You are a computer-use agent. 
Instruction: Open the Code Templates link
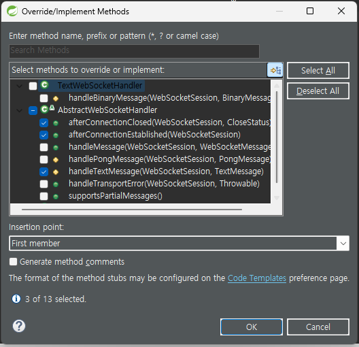tap(257, 278)
